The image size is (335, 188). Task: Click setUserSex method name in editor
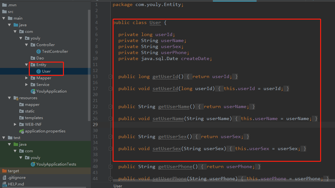[167, 149]
